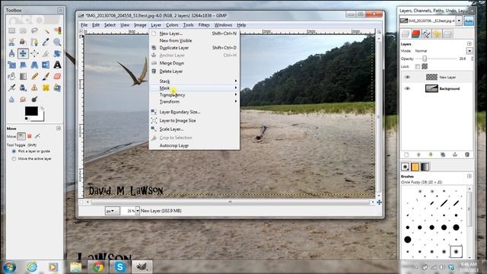Image resolution: width=487 pixels, height=274 pixels.
Task: Click the Auto button in Layers dock
Action: click(x=469, y=21)
